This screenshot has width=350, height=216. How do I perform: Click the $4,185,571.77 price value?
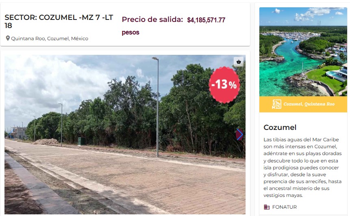tap(206, 20)
